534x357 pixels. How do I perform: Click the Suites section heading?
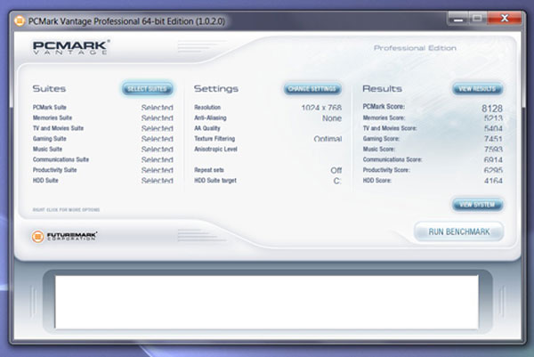49,88
